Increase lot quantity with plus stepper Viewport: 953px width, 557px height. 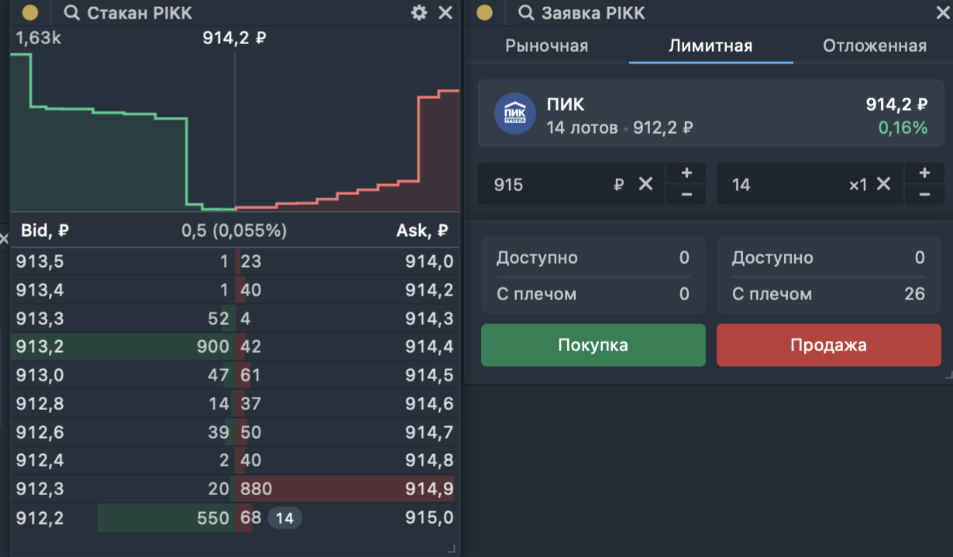(924, 173)
